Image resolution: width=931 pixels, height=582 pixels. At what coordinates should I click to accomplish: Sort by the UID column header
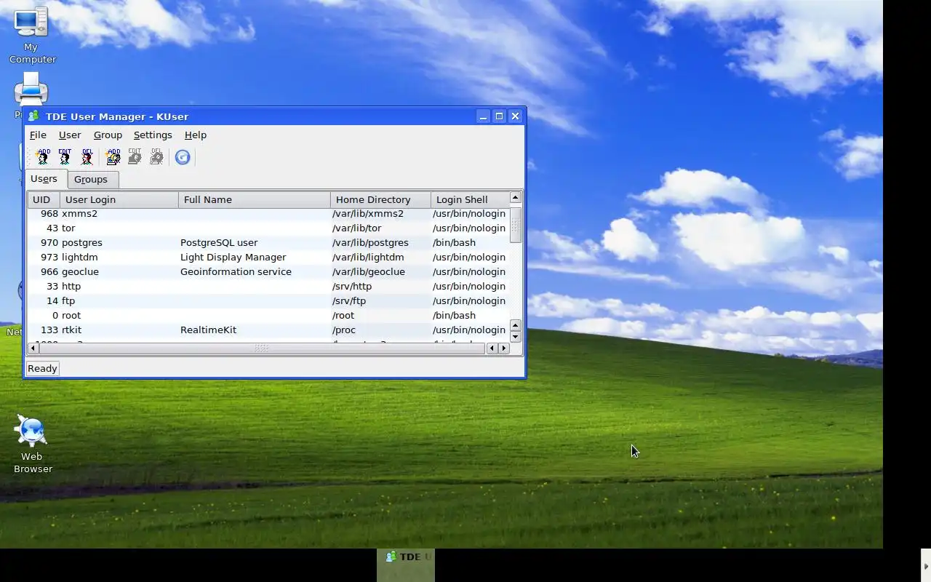(44, 199)
